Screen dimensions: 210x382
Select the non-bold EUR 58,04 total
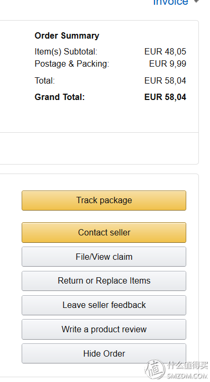[x=165, y=80]
